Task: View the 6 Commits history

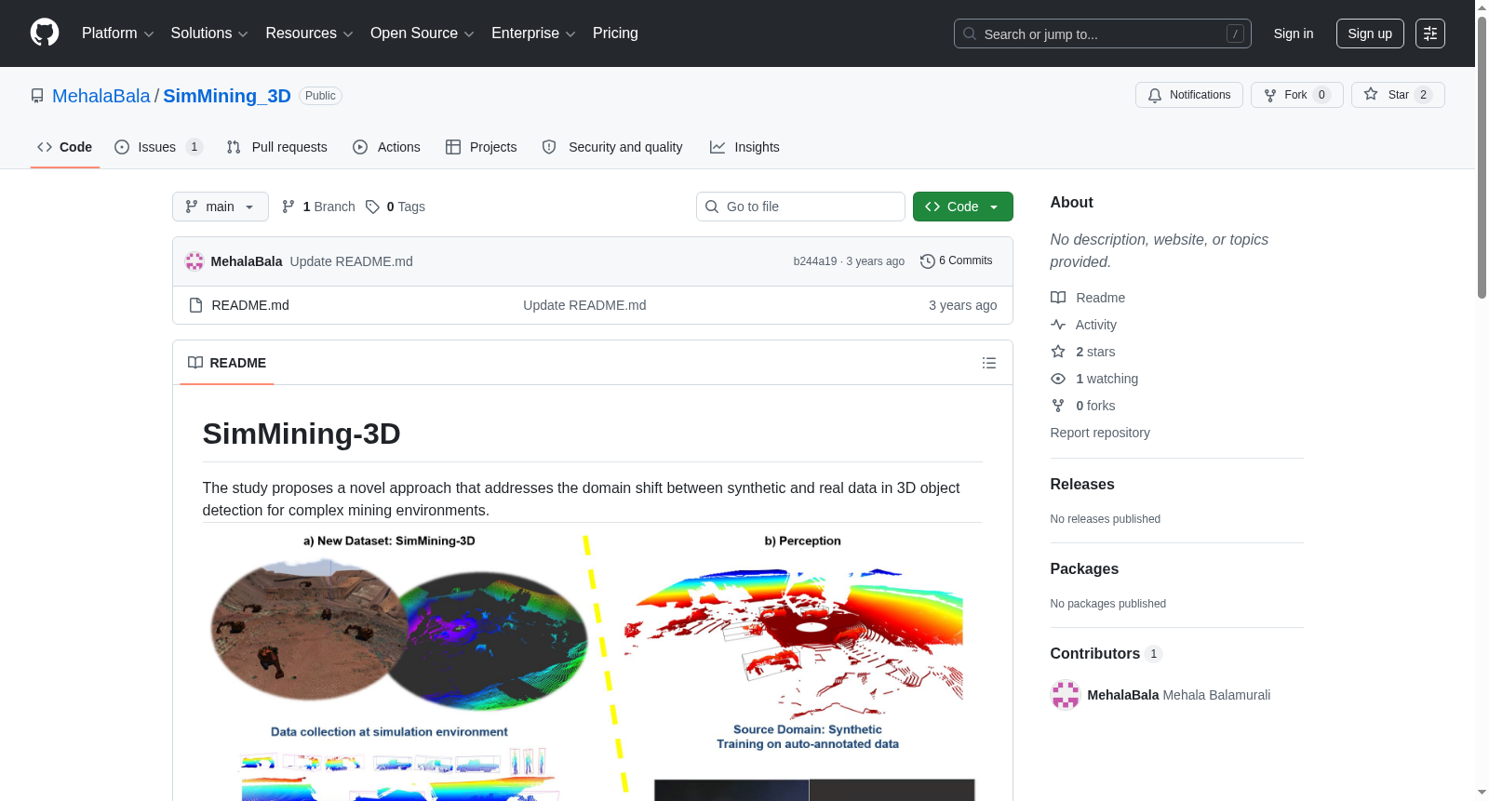Action: (x=957, y=261)
